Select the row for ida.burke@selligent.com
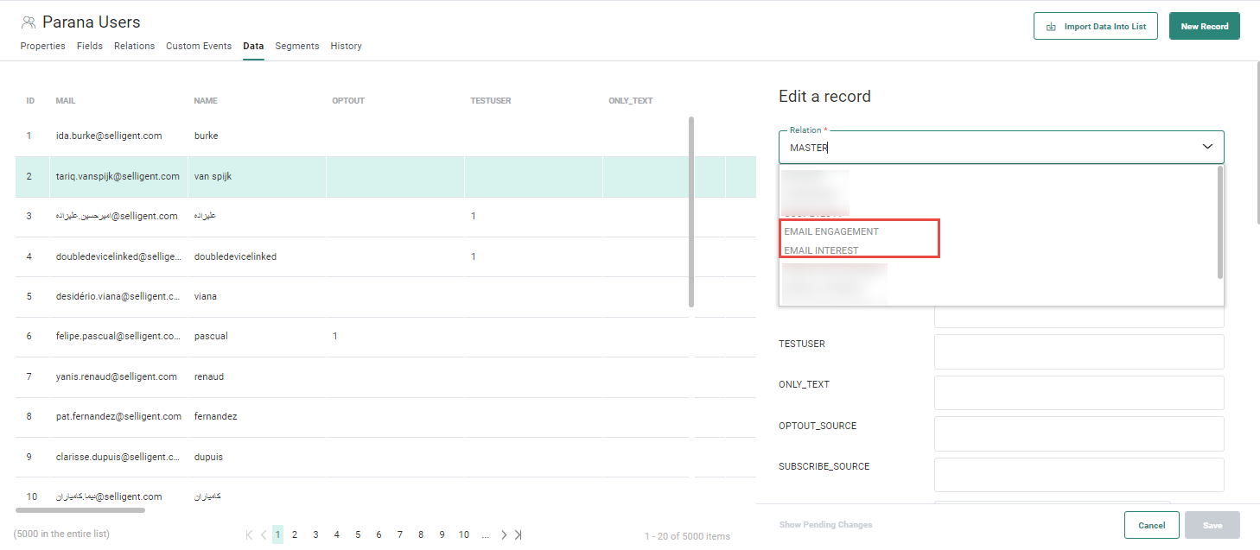This screenshot has height=550, width=1260. click(109, 136)
